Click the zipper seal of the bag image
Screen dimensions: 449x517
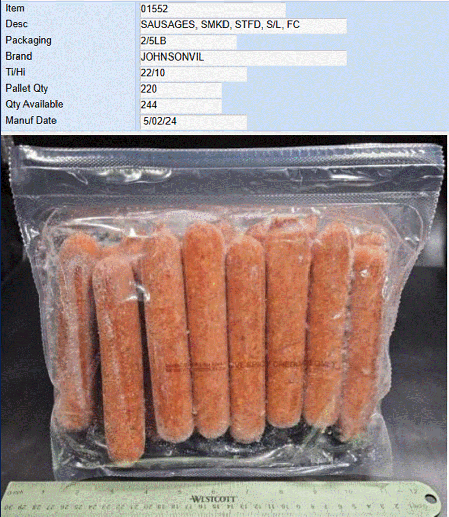coord(226,156)
